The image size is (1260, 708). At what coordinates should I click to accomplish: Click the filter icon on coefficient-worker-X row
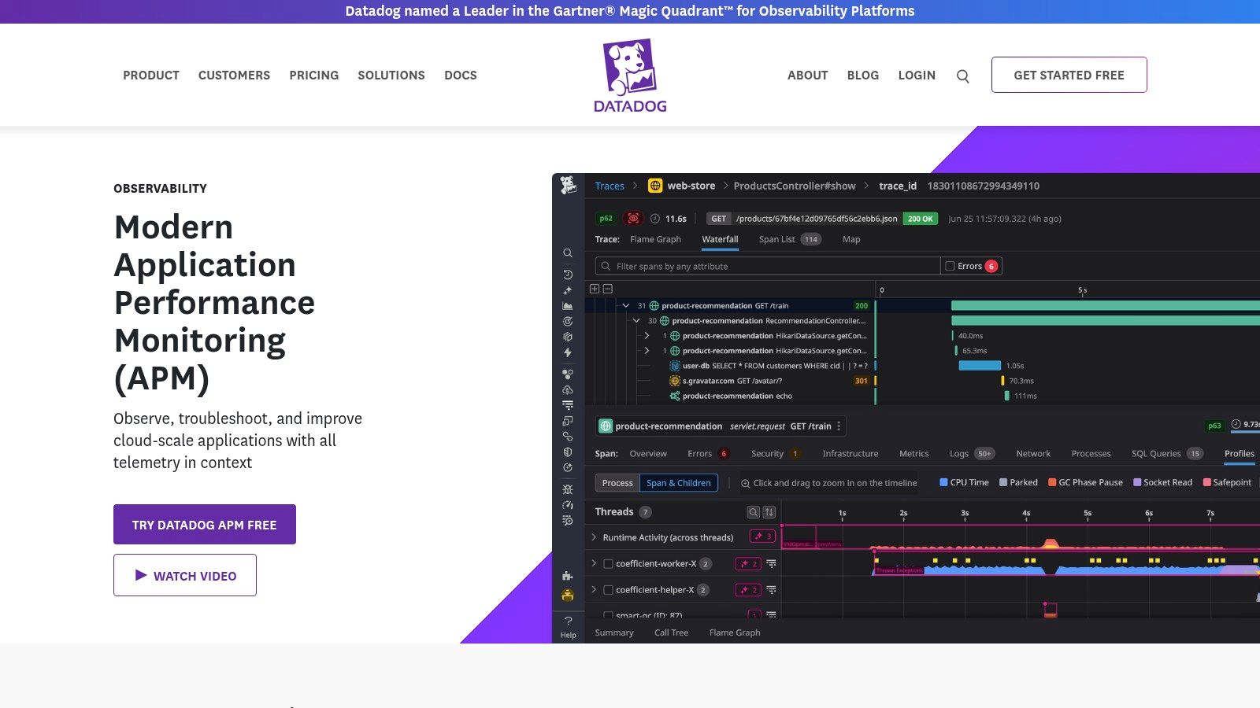pyautogui.click(x=771, y=564)
